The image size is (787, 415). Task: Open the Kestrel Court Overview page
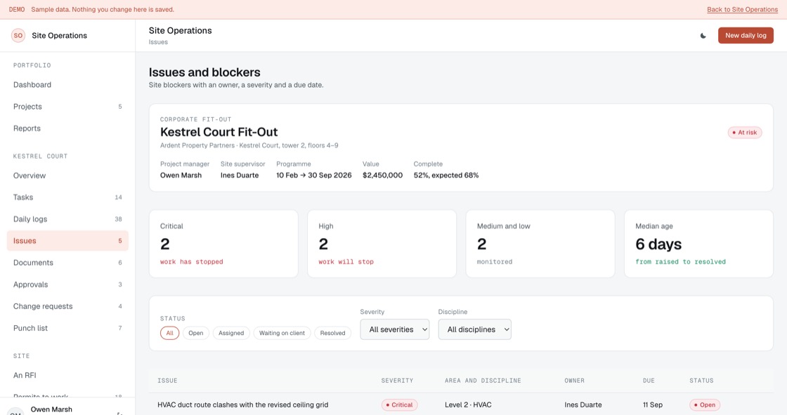tap(67, 176)
